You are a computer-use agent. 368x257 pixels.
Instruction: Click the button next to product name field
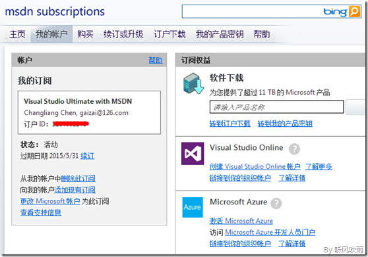355,107
